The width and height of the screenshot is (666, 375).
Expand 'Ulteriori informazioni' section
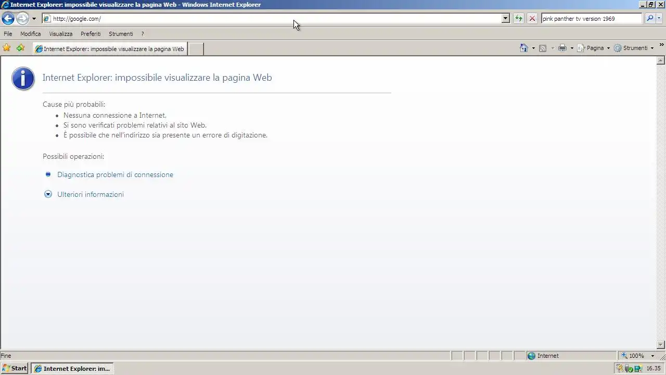pyautogui.click(x=91, y=194)
